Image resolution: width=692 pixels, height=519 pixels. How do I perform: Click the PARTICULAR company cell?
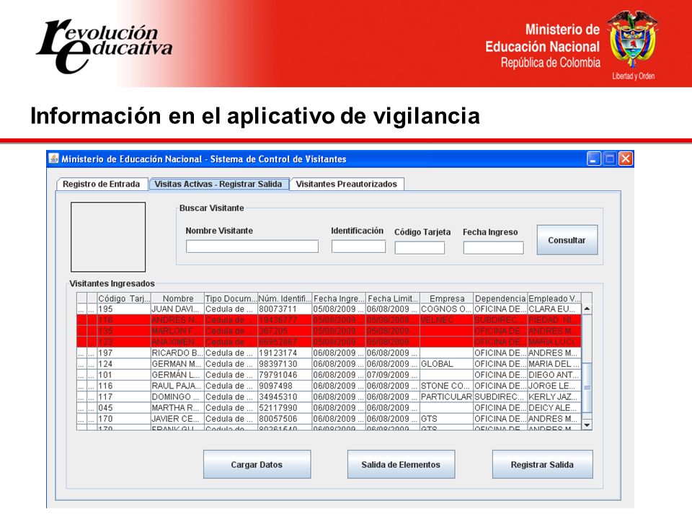446,396
